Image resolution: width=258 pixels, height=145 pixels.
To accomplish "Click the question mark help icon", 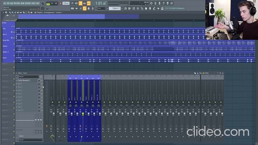I will (x=164, y=3).
